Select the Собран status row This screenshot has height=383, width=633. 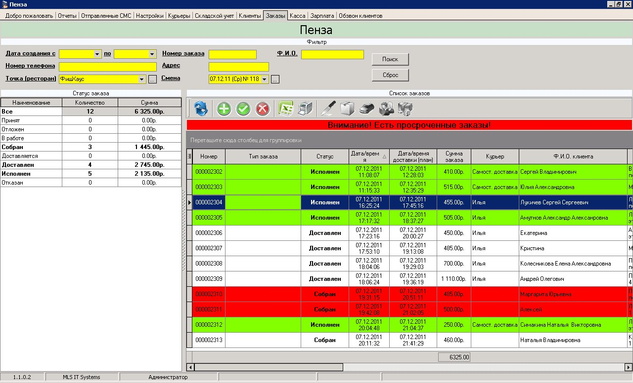click(x=91, y=147)
